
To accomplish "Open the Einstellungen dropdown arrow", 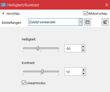I will [80, 22].
